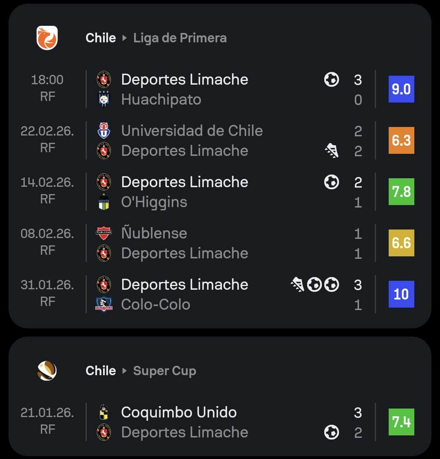Tap the Huachipato team crest
The width and height of the screenshot is (440, 459).
(104, 99)
